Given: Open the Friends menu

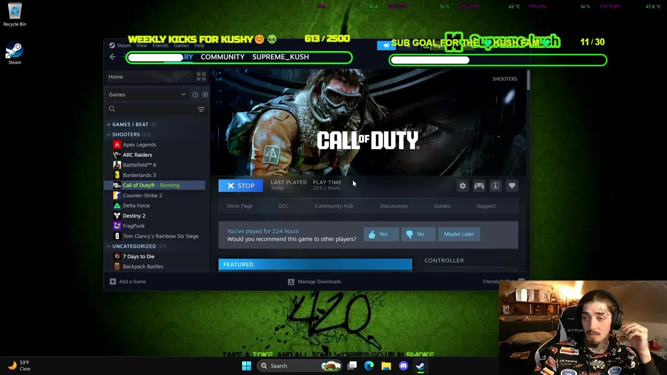Looking at the screenshot, I should pos(160,45).
